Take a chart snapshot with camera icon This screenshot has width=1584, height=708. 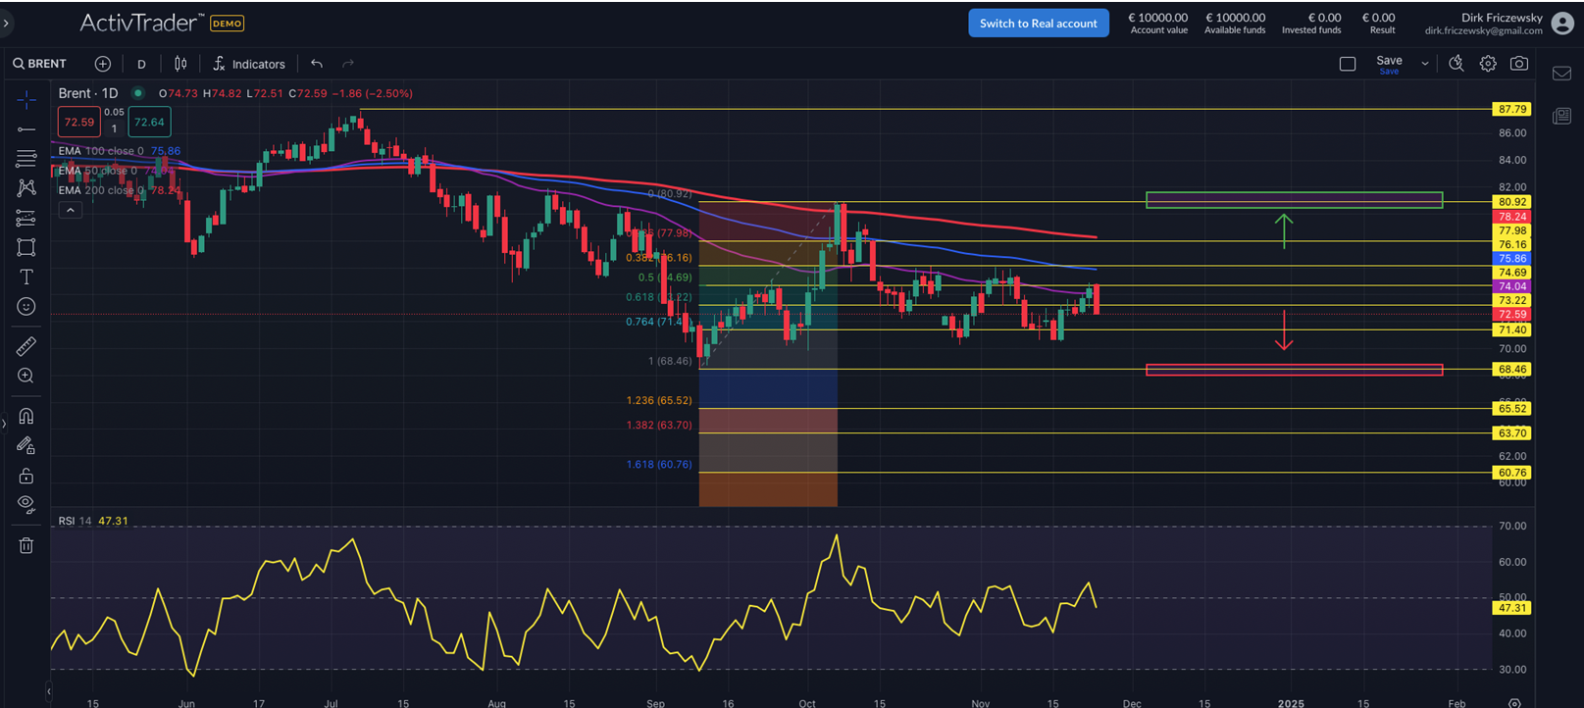pyautogui.click(x=1518, y=64)
